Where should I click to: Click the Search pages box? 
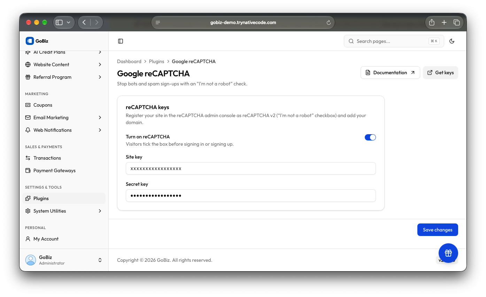point(394,41)
